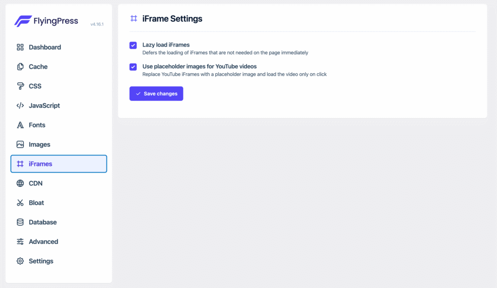Select the JavaScript code icon
This screenshot has width=497, height=288.
coord(20,105)
